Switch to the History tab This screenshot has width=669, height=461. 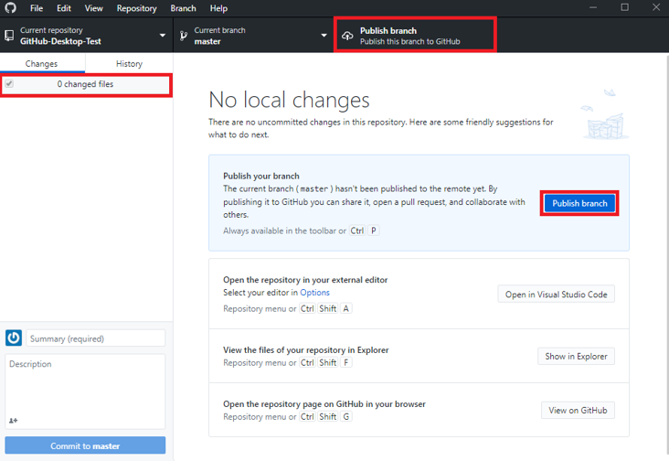click(x=129, y=64)
